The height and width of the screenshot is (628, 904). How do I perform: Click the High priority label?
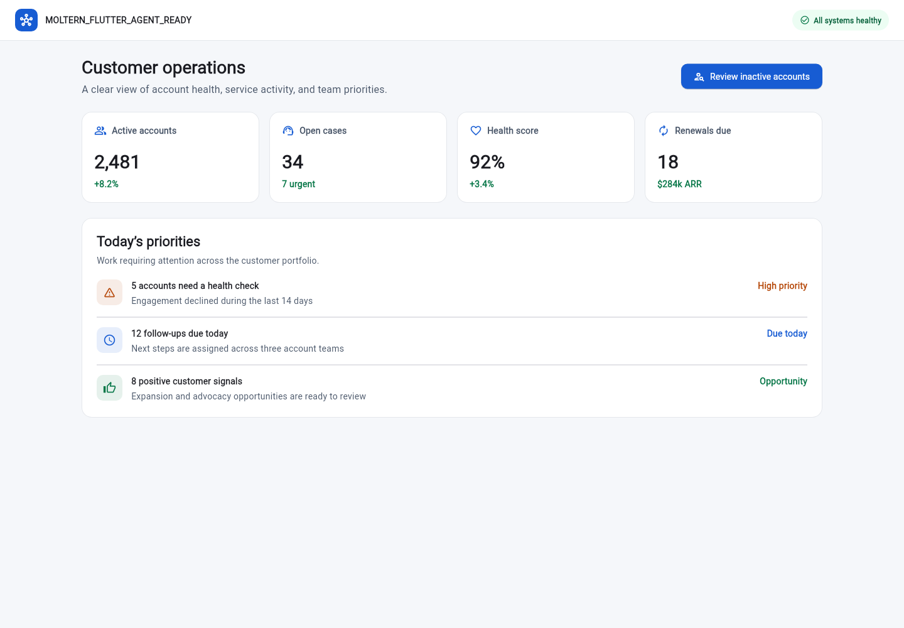tap(782, 286)
